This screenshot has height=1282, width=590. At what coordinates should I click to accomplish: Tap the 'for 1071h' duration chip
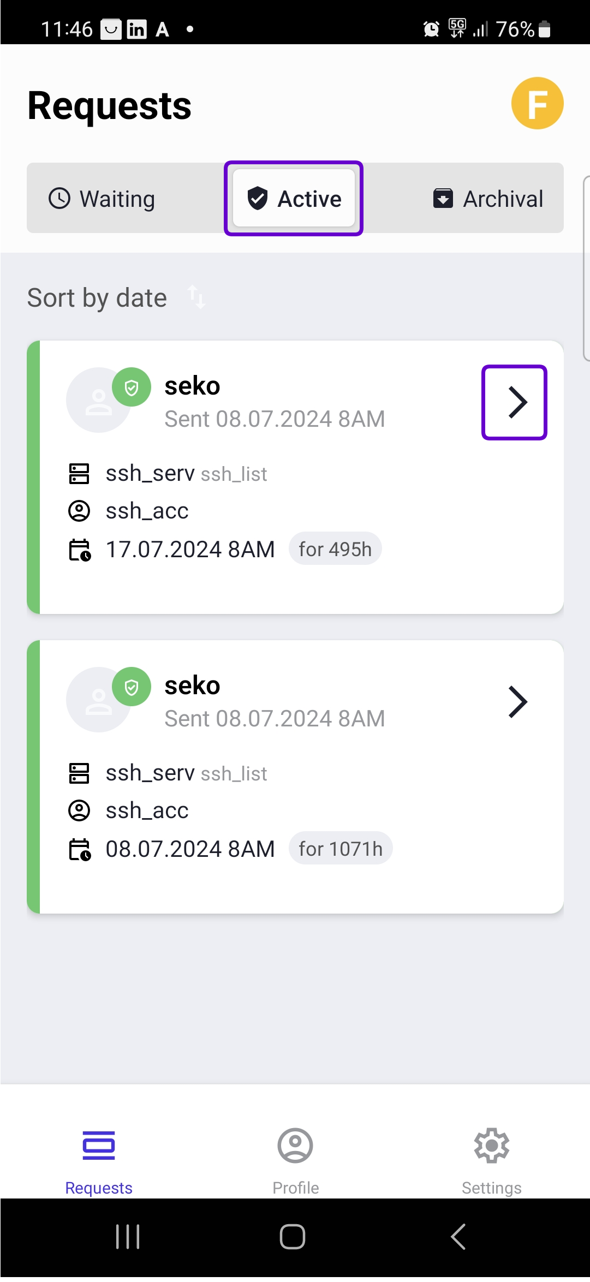click(x=341, y=849)
